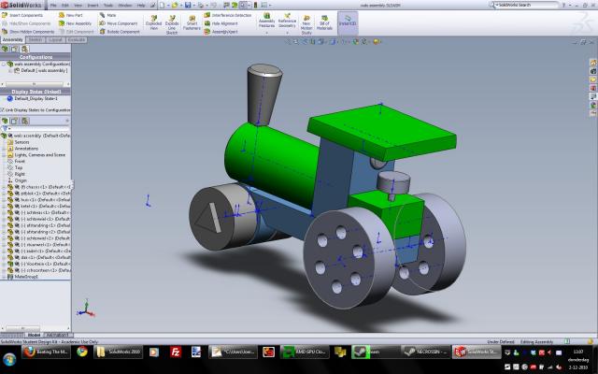Click the Firefox taskbar icon
Screen dimensions: 598x374
(x=27, y=352)
